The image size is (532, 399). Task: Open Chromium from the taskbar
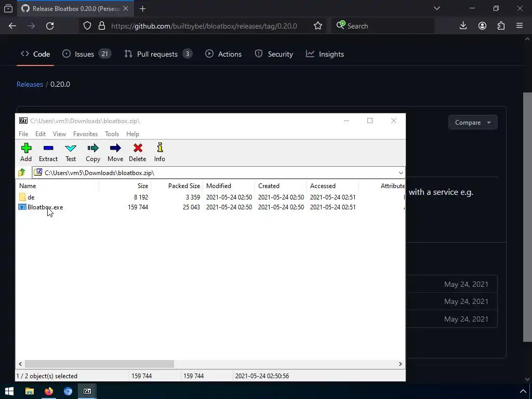[68, 391]
